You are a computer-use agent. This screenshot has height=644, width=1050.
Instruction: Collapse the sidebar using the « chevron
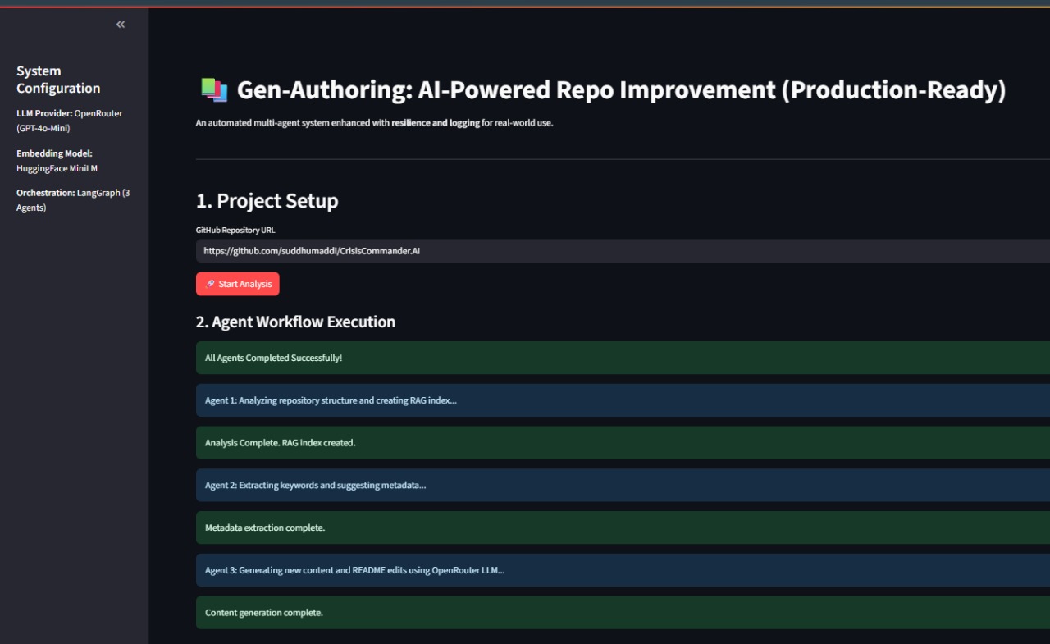tap(120, 25)
